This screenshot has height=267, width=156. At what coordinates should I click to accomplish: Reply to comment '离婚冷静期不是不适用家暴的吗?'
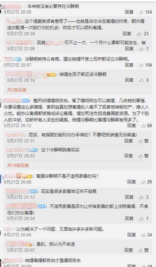coord(131,182)
